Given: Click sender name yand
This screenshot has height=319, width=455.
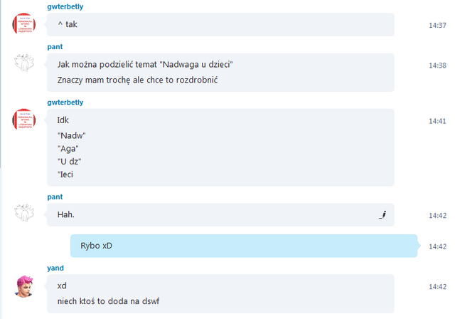Looking at the screenshot, I should (x=55, y=268).
